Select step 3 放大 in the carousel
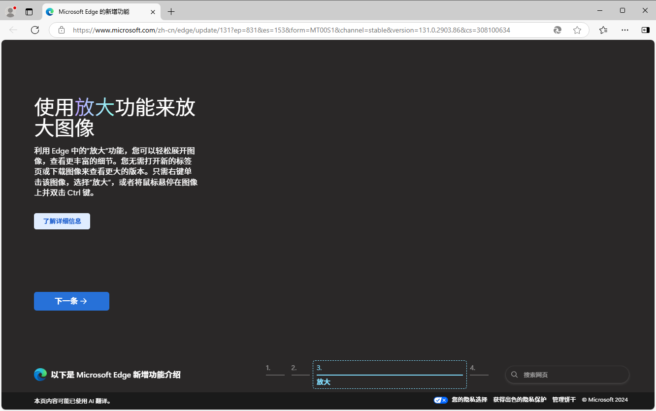This screenshot has width=656, height=411. [x=389, y=374]
